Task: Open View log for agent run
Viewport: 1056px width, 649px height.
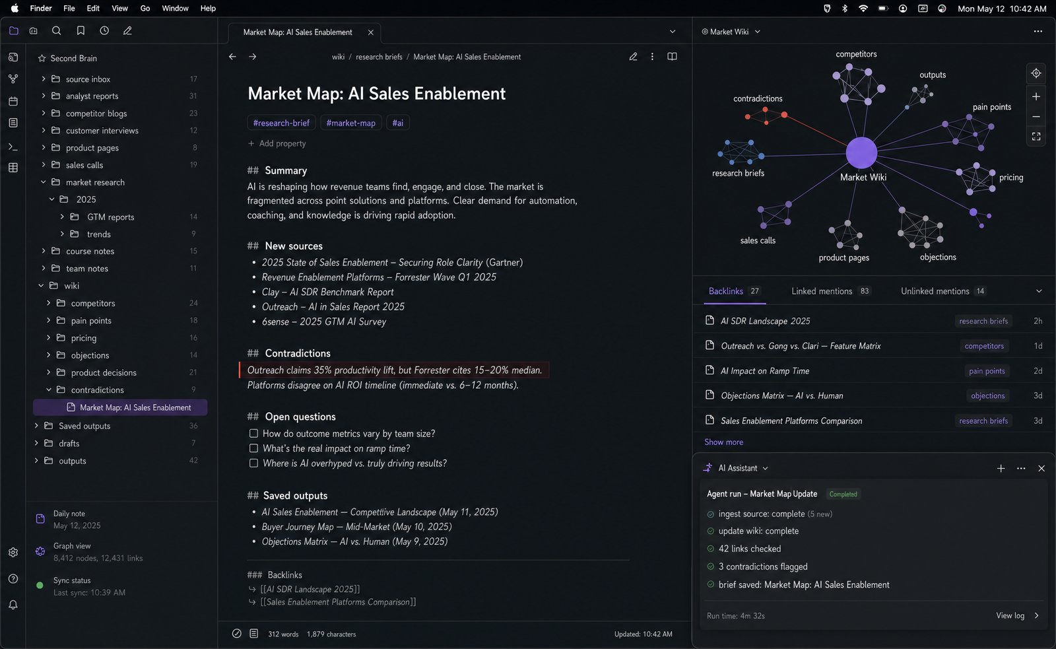Action: 1017,616
